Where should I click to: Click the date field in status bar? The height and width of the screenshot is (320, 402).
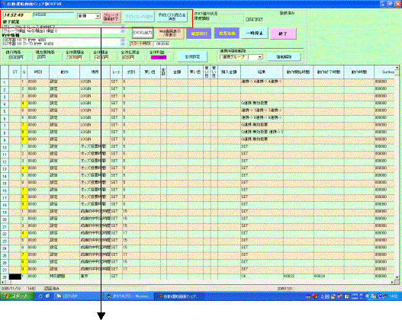pos(13,289)
